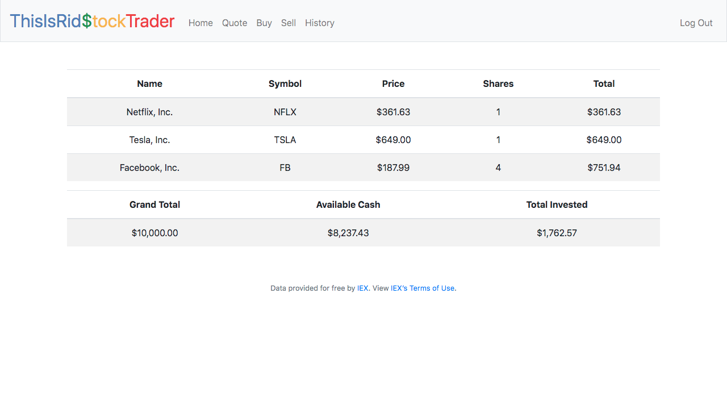
Task: Click the ThisIsRidStockTrader brand logo
Action: click(92, 21)
